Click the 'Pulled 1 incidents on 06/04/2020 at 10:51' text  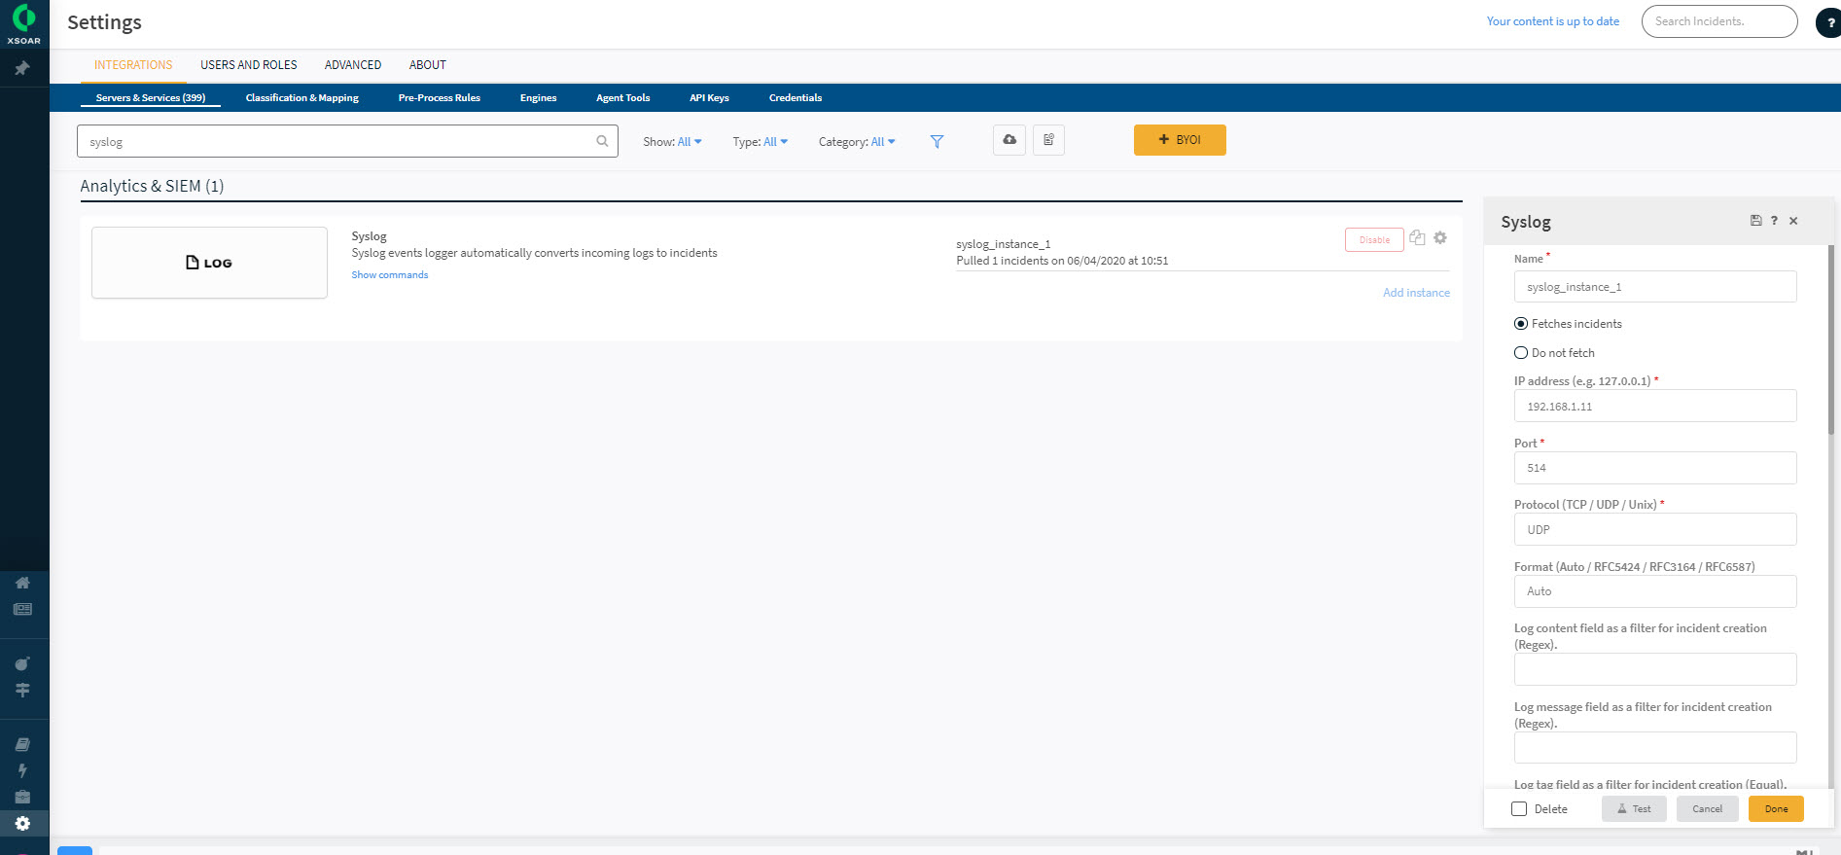pyautogui.click(x=1062, y=261)
